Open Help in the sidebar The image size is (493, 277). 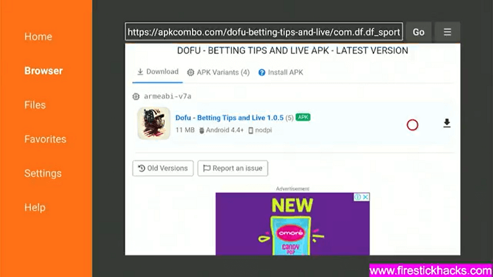(35, 207)
